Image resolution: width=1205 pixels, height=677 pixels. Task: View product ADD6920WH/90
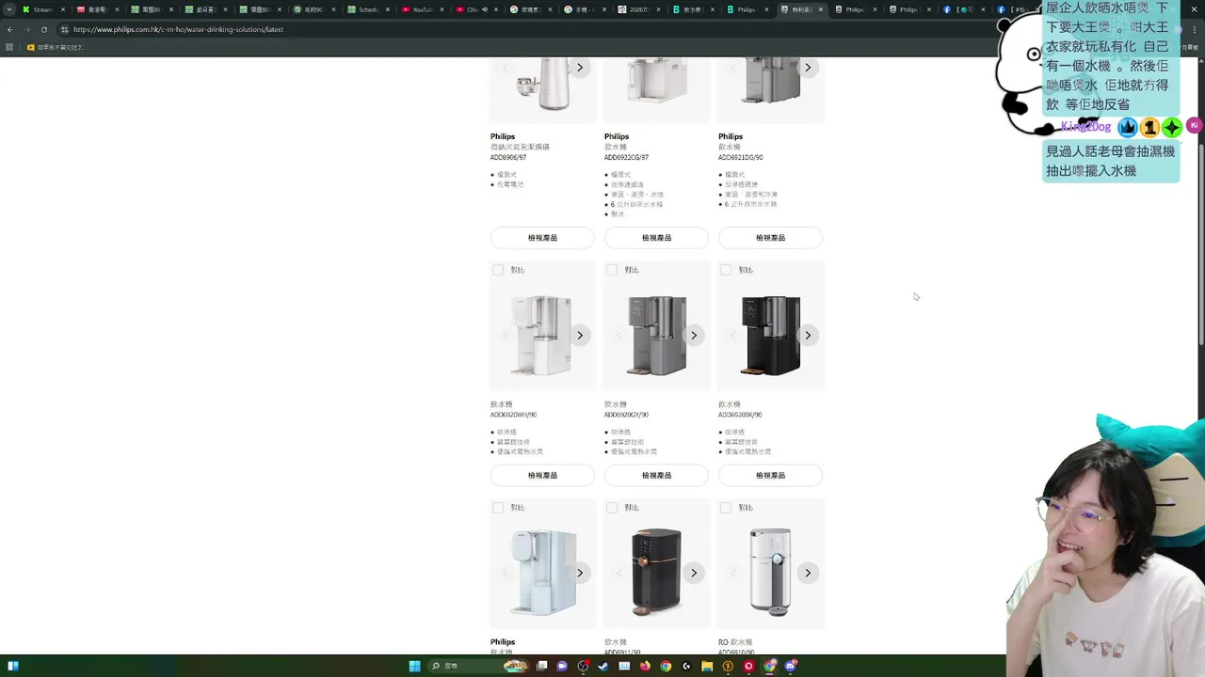coord(542,476)
